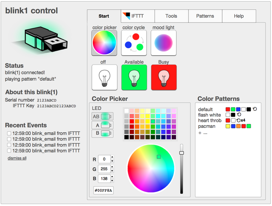Click the marker on the large color wheel
272x206 pixels.
[159, 157]
